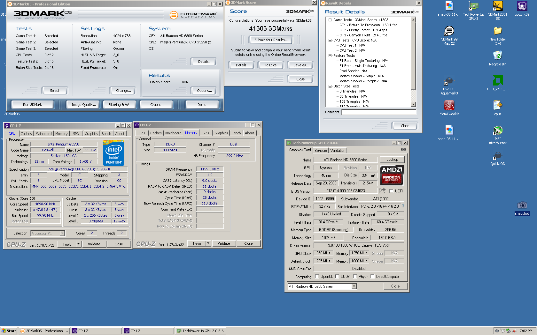Switch to 3DMark05 Professional taskbar button
The image size is (537, 335).
coord(44,331)
